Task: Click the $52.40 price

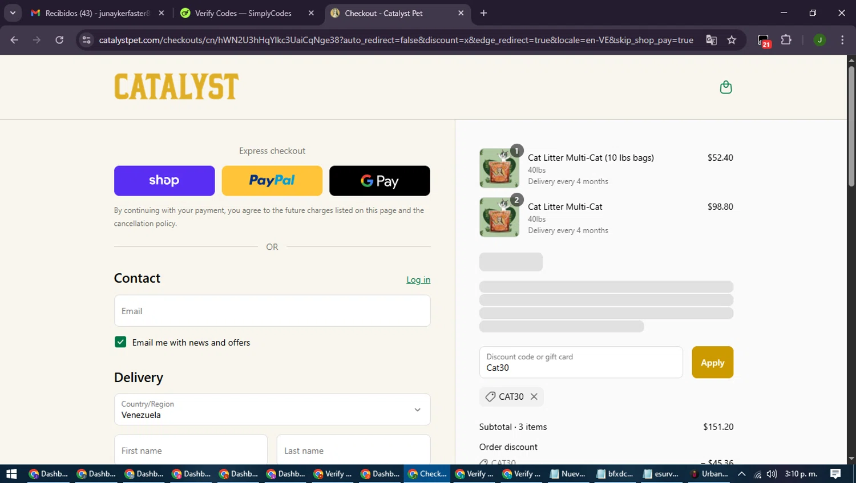Action: tap(720, 157)
